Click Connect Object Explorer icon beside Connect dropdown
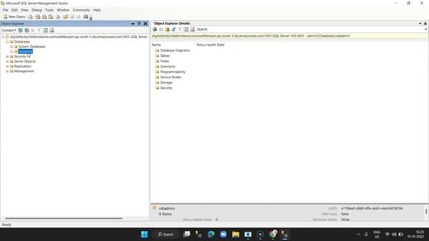 tap(21, 30)
